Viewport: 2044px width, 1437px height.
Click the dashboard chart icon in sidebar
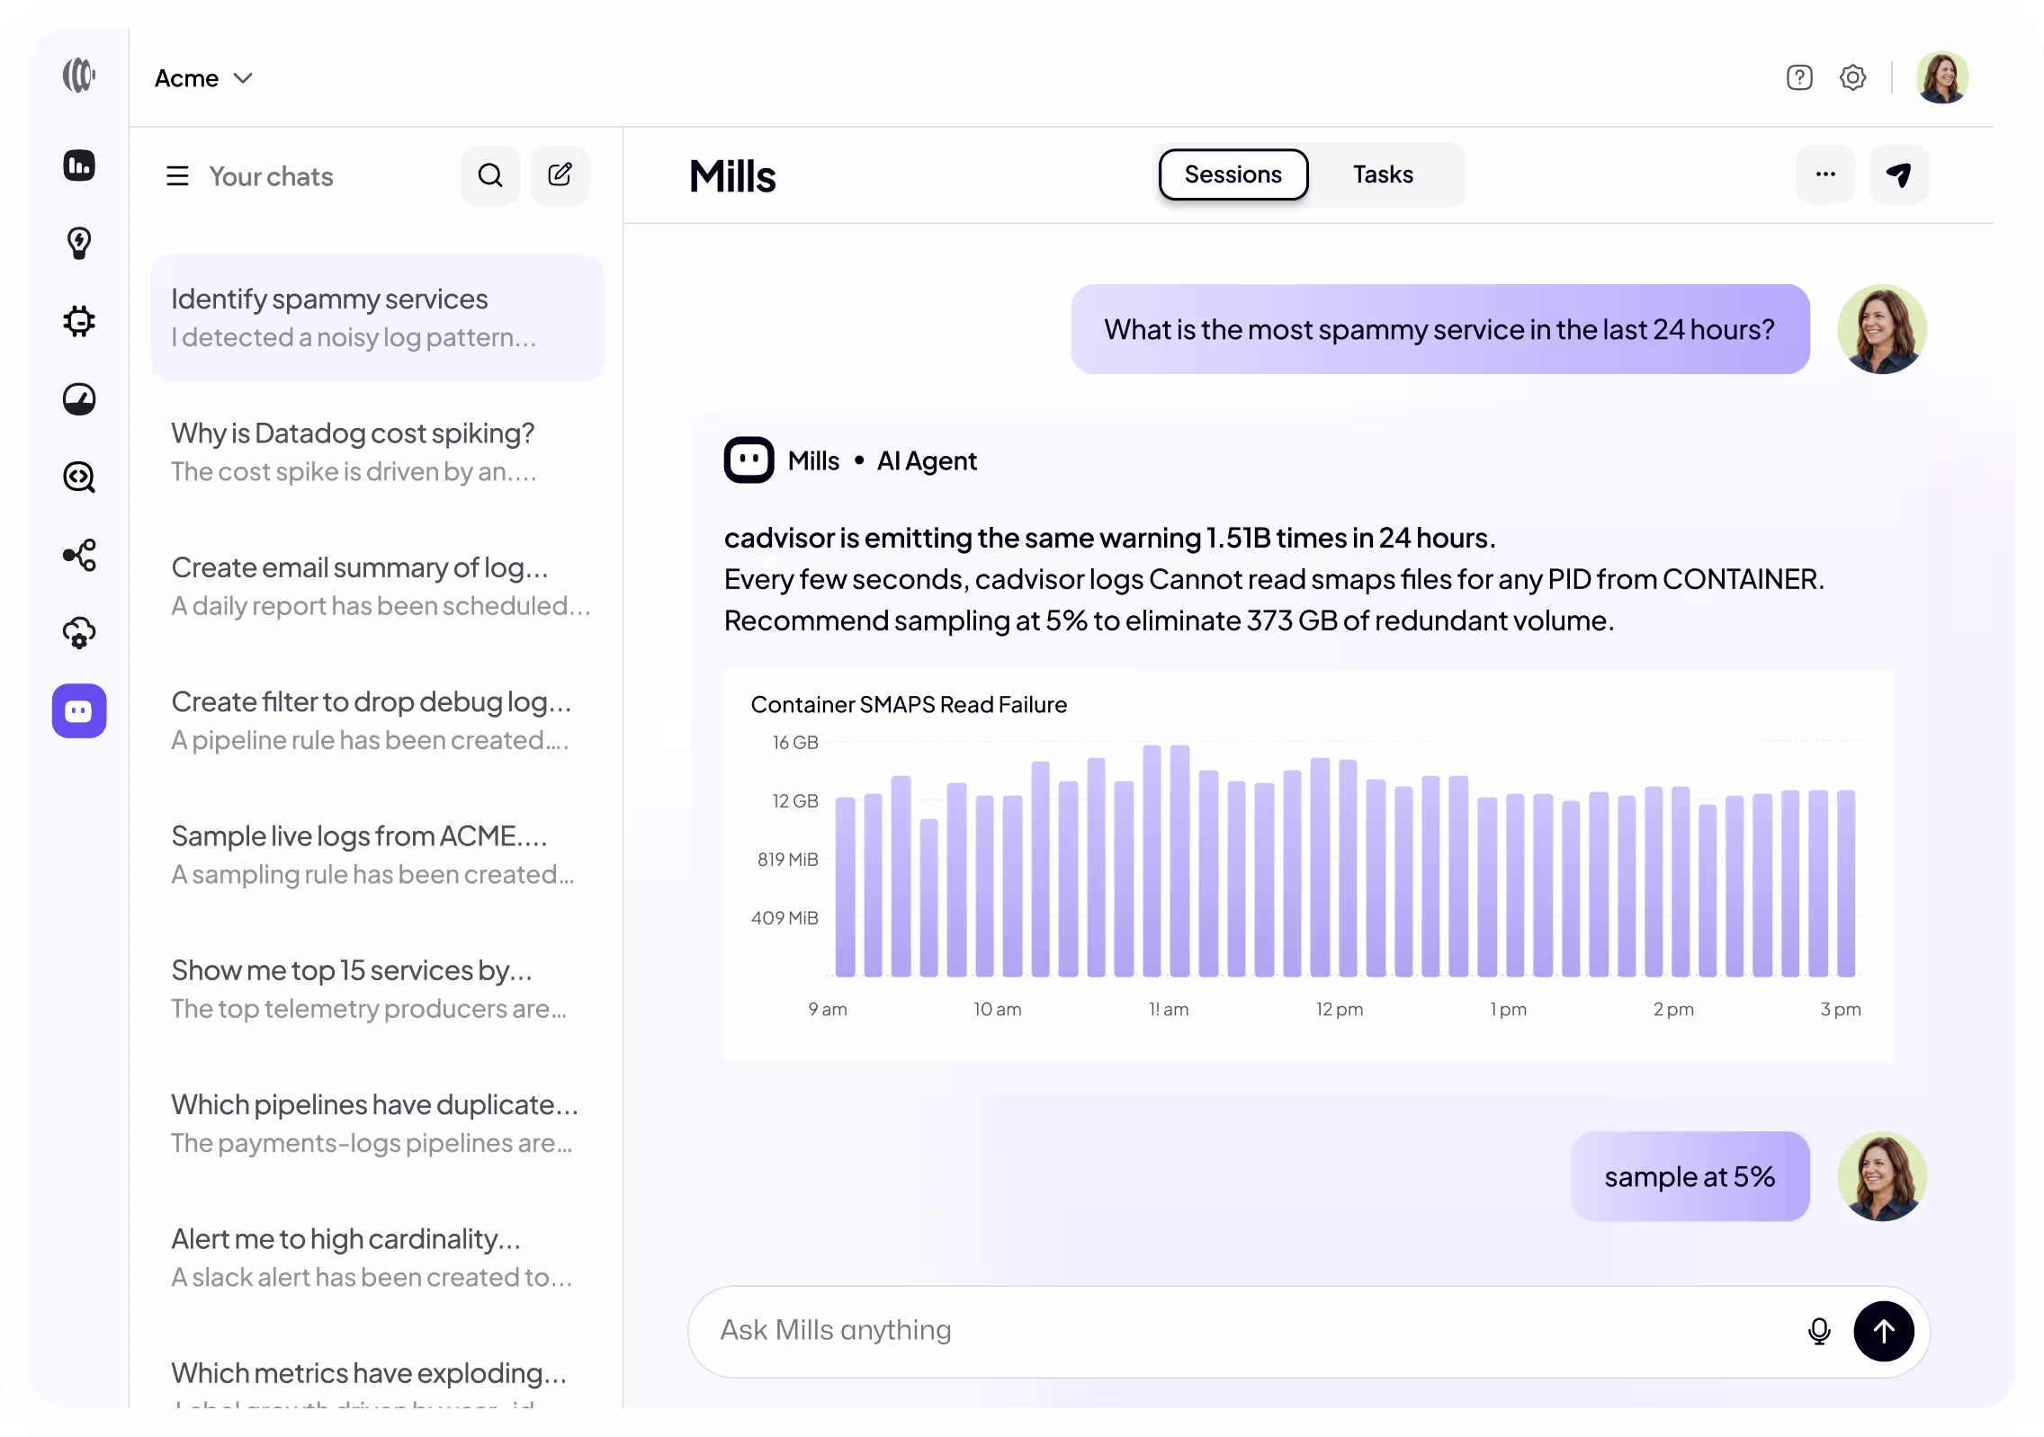[79, 165]
